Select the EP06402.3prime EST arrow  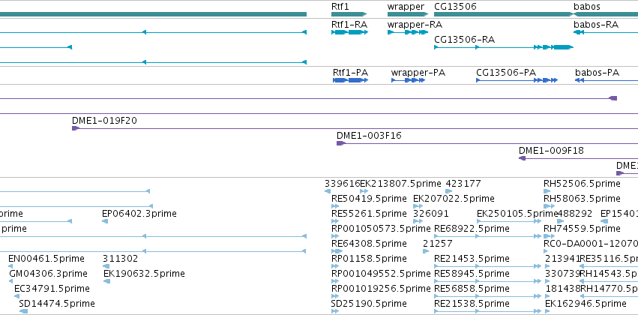pos(105,221)
